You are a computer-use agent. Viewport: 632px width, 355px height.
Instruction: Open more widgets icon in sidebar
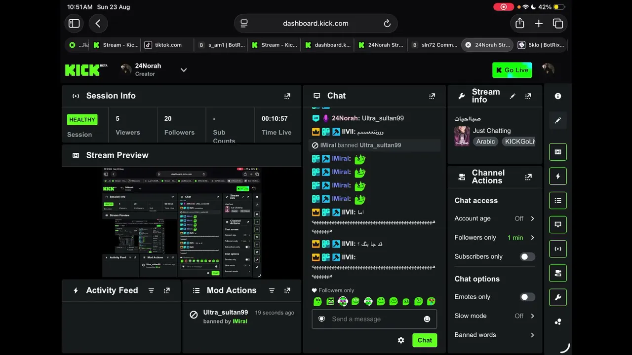[x=558, y=321]
